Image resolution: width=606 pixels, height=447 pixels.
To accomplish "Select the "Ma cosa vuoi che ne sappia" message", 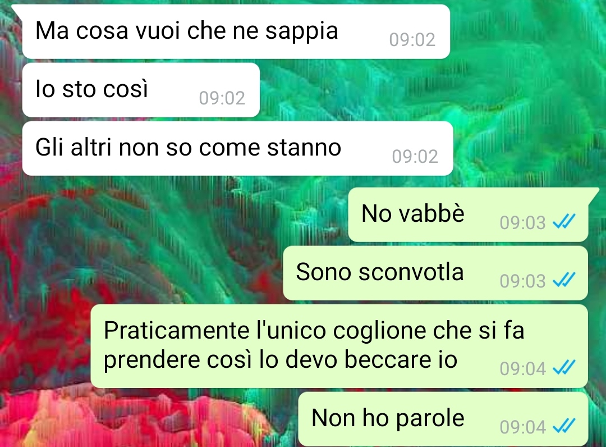I will coord(236,31).
